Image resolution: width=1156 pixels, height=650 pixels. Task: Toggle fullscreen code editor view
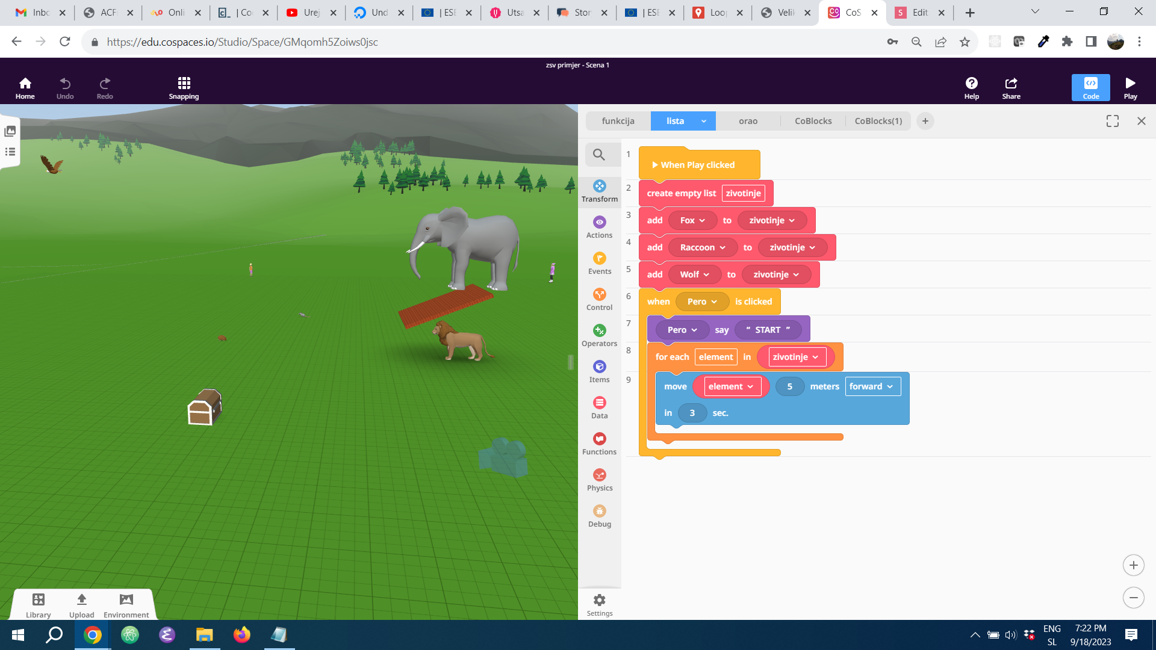click(1112, 121)
